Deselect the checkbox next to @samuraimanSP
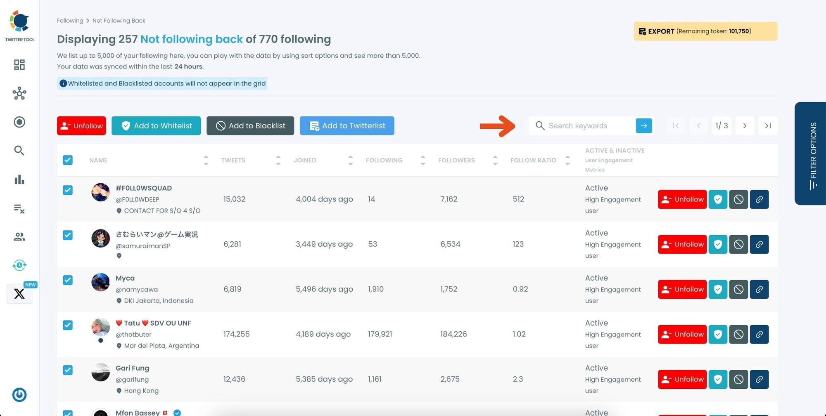Screen dimensions: 826x416 [68, 235]
